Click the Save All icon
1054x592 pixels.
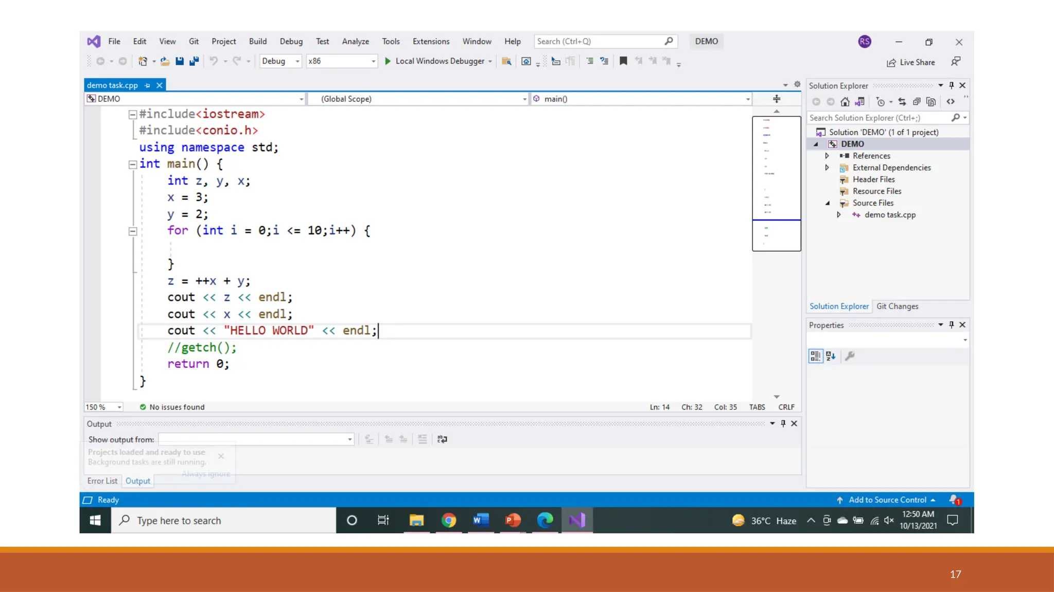pos(194,61)
